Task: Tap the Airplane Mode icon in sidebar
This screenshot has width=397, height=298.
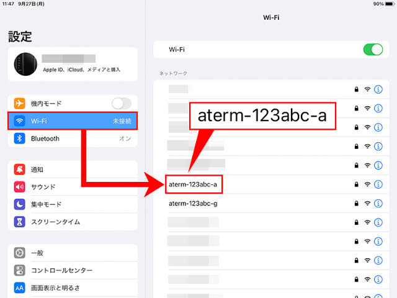Action: coord(19,103)
